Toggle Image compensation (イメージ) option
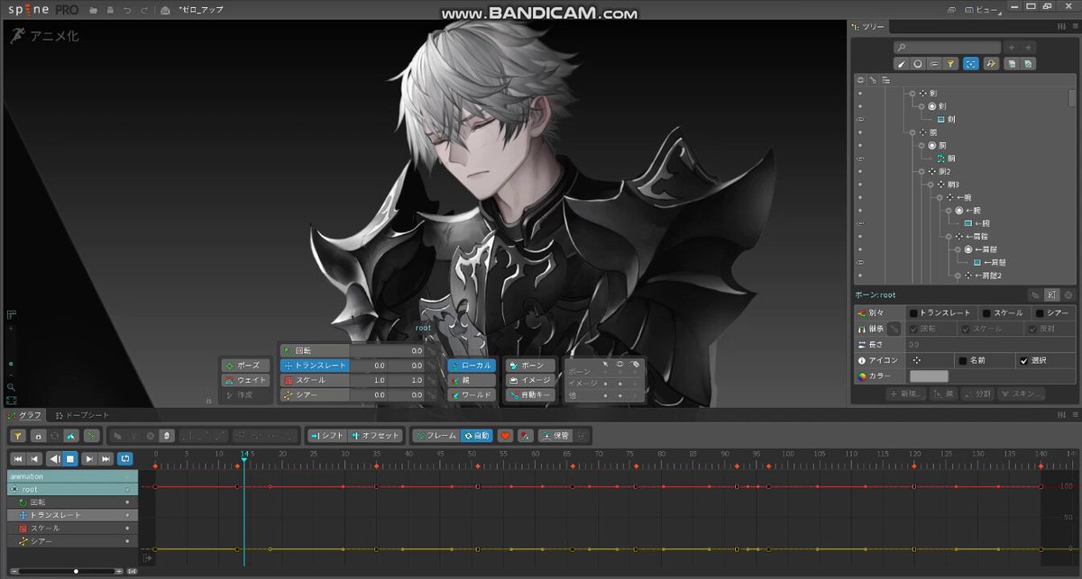Screen dimensions: 1082x579 click(x=531, y=380)
